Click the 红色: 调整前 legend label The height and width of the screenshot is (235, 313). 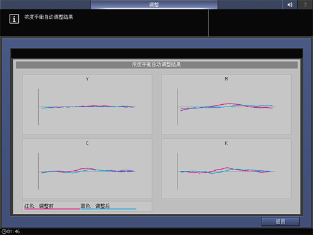(39, 206)
